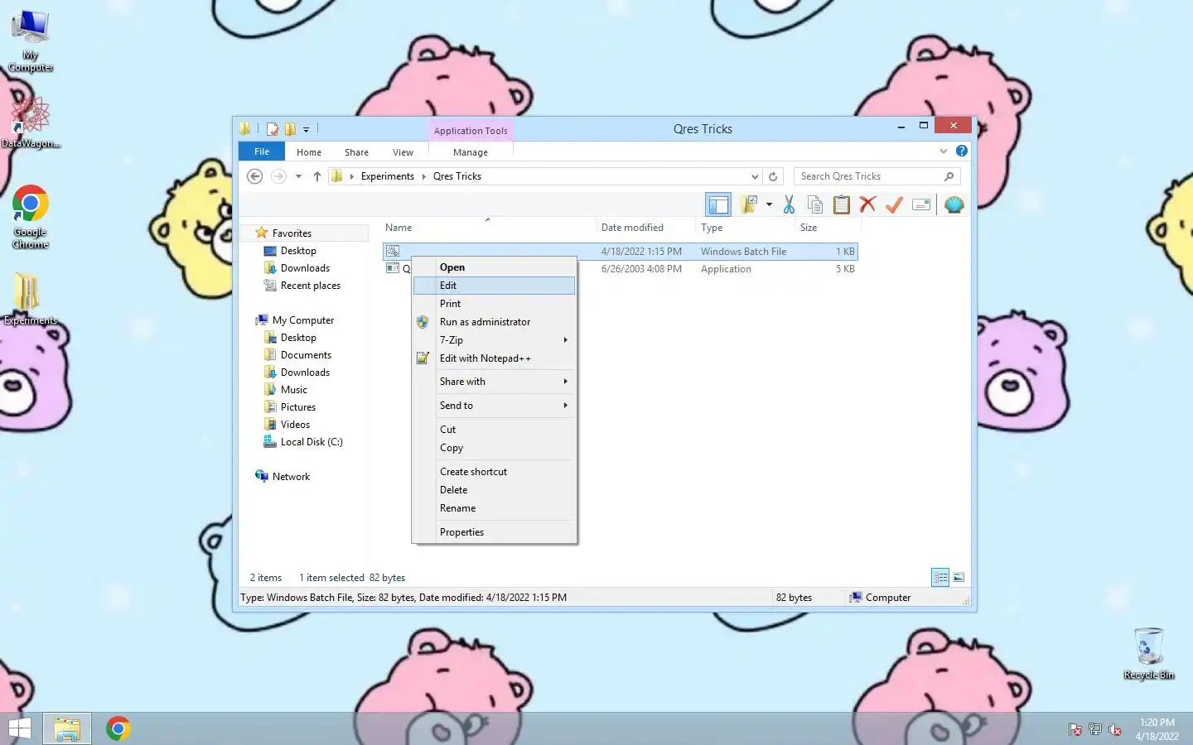
Task: Open Local Disk (C:) in navigation pane
Action: (x=302, y=442)
